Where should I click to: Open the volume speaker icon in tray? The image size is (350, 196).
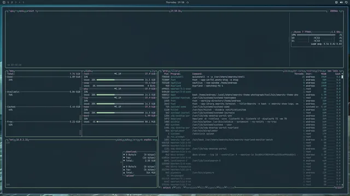pyautogui.click(x=341, y=2)
